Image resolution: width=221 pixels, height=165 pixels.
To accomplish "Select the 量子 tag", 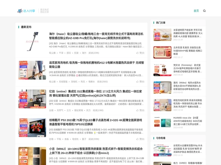I will pyautogui.click(x=84, y=139).
